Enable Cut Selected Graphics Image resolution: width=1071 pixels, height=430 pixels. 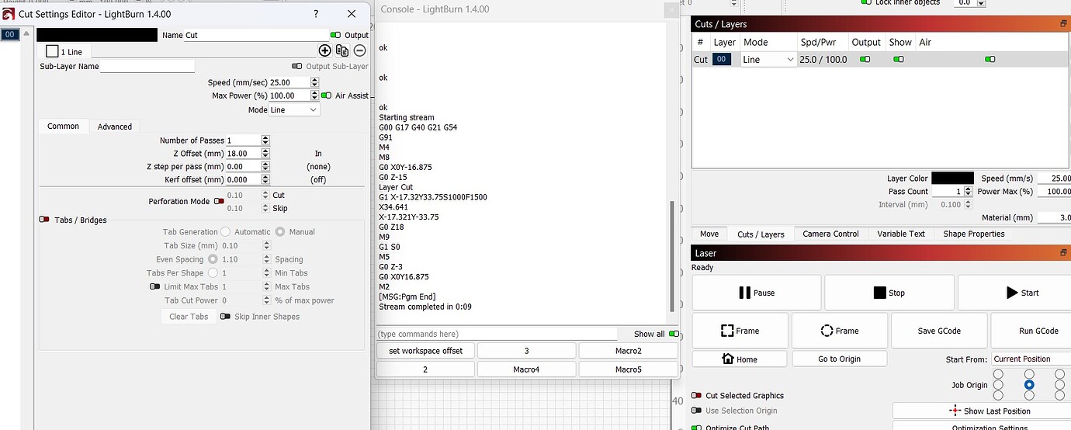(697, 395)
